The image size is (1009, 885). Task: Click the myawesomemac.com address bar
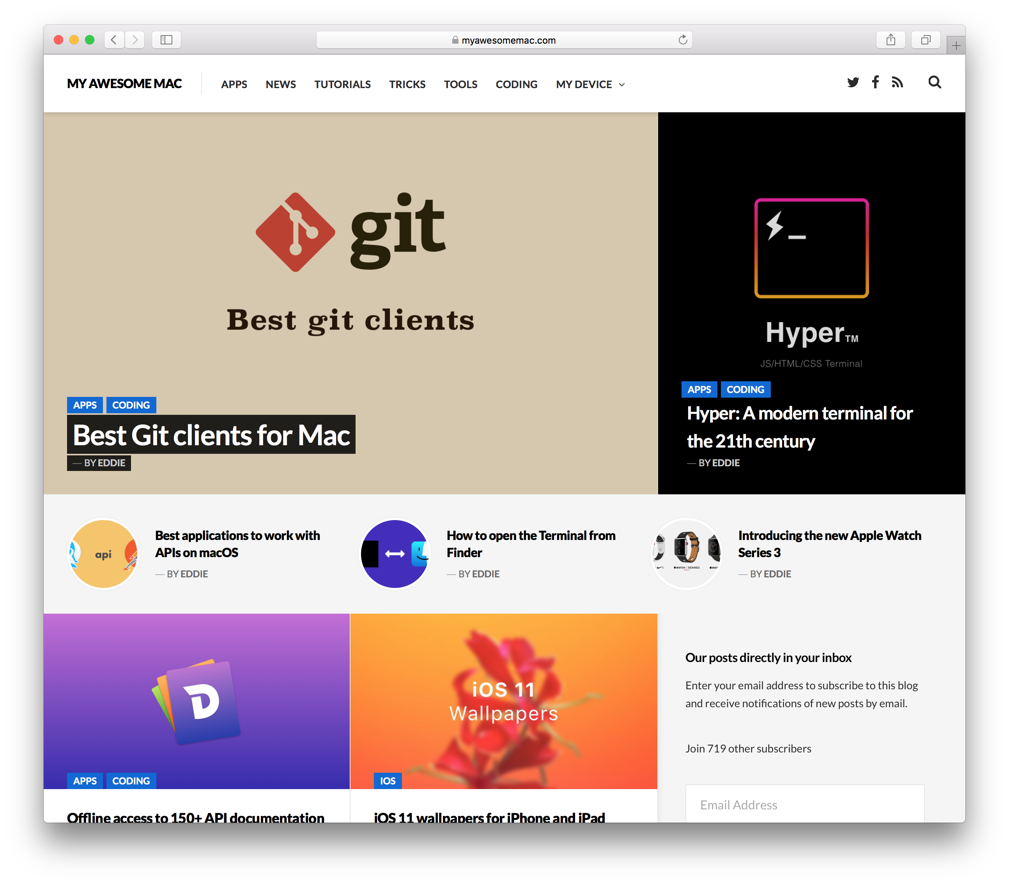point(503,40)
